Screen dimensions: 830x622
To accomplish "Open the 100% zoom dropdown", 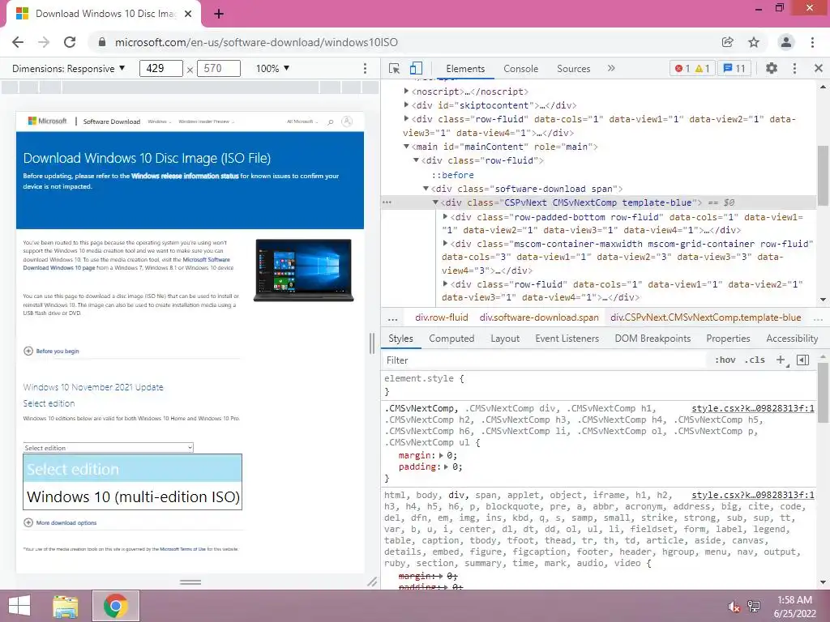I will click(x=273, y=68).
